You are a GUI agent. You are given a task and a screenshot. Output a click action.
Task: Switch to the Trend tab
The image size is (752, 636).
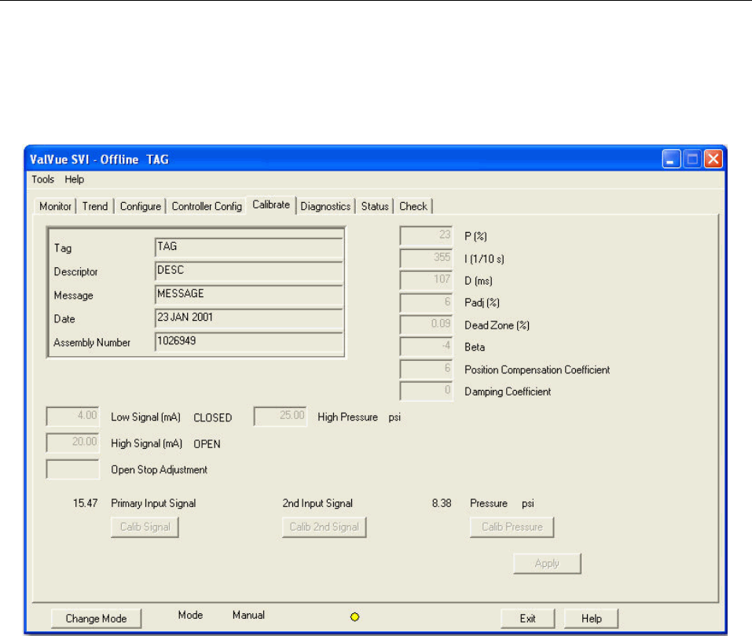coord(95,207)
